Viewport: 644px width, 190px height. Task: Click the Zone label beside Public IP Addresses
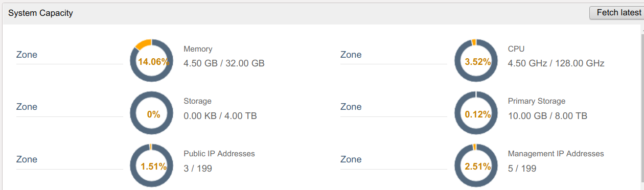click(27, 159)
